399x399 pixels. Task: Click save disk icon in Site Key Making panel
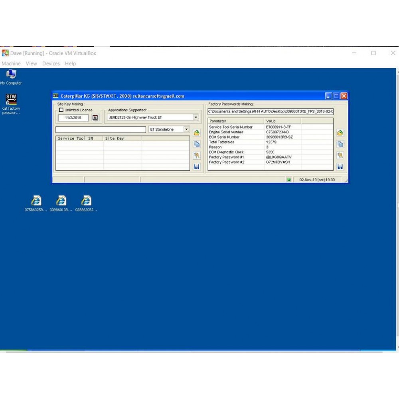click(197, 167)
